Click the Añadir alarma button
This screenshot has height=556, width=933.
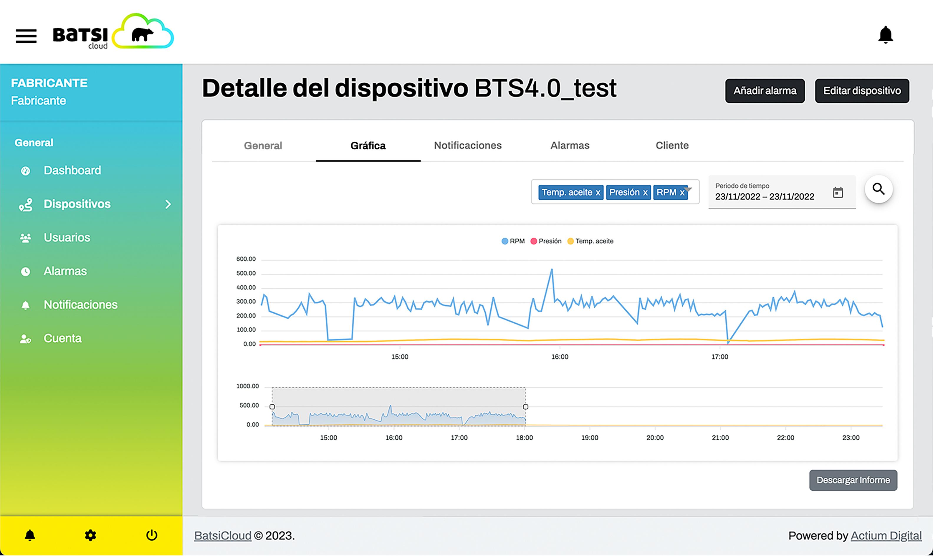pos(764,91)
